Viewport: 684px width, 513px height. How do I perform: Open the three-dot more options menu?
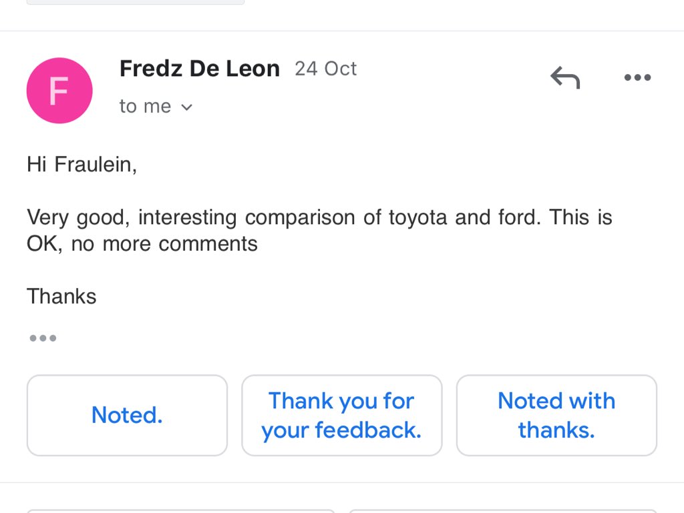pyautogui.click(x=637, y=78)
